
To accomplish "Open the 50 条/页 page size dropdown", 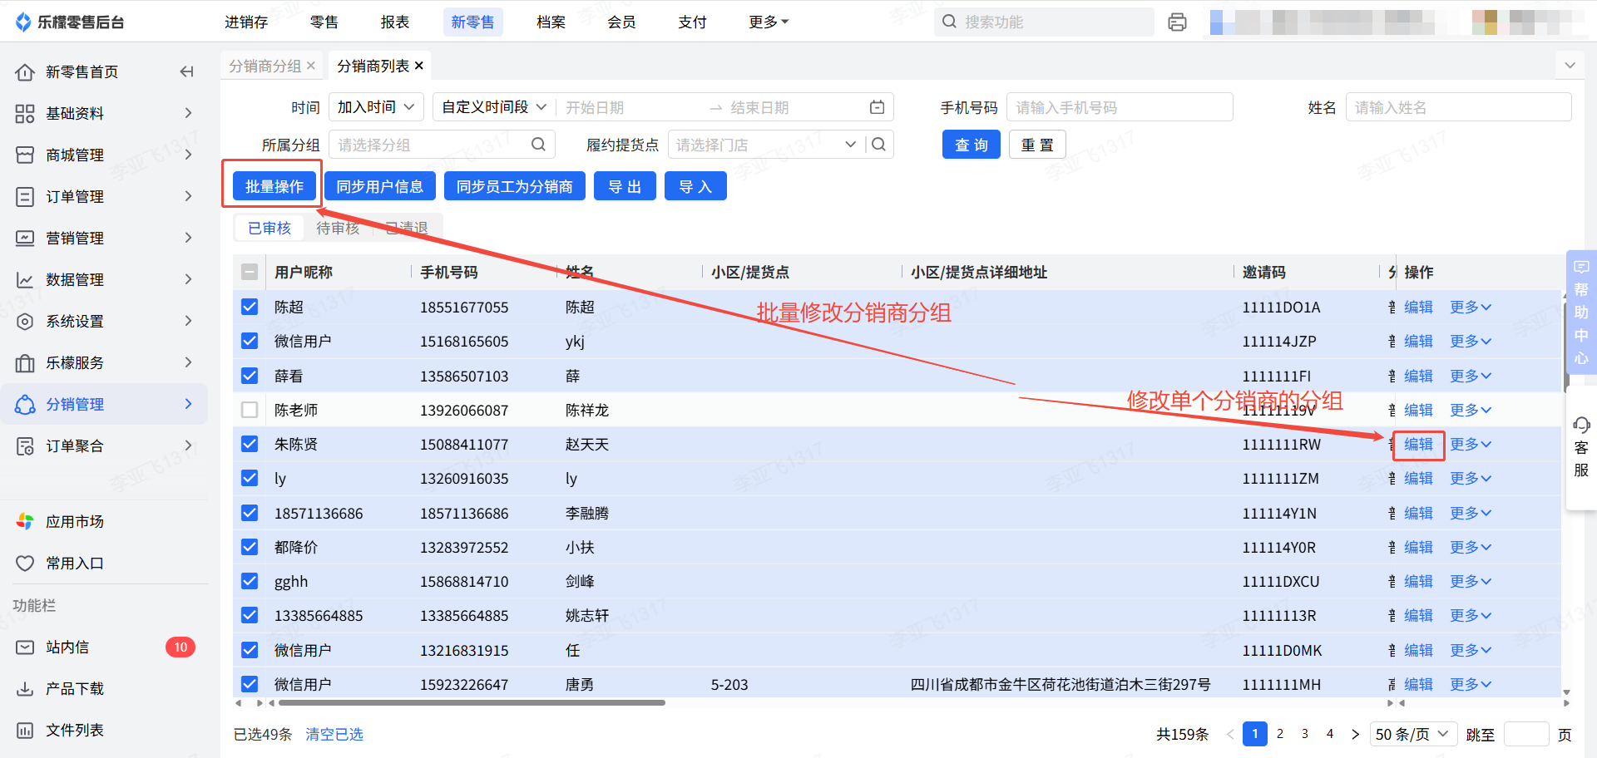I will [1412, 734].
